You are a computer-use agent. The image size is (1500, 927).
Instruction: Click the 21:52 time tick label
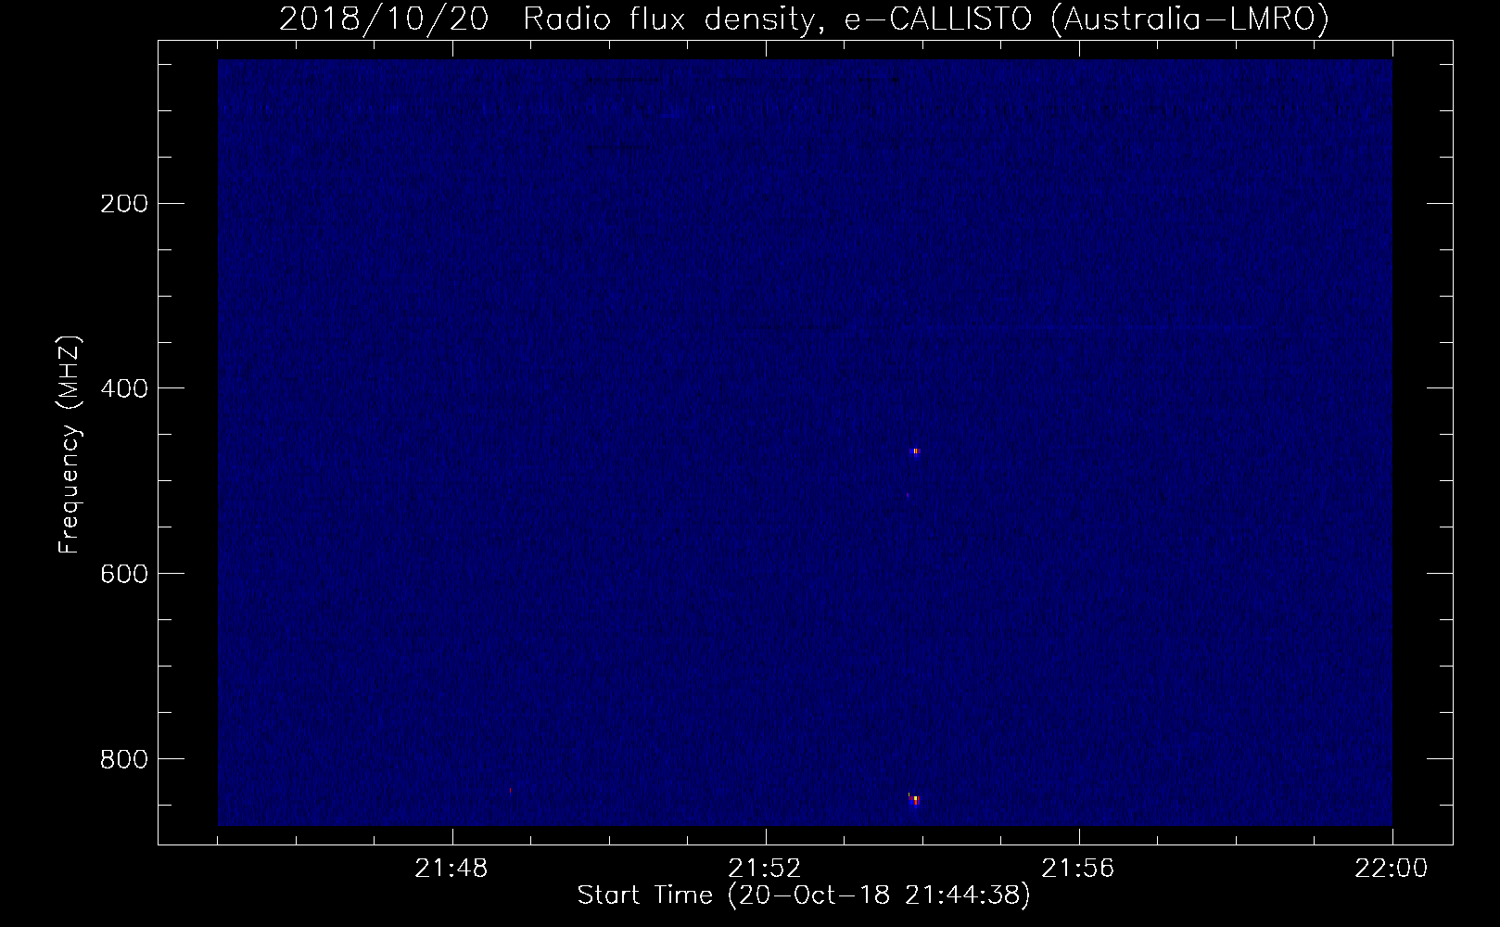point(765,869)
